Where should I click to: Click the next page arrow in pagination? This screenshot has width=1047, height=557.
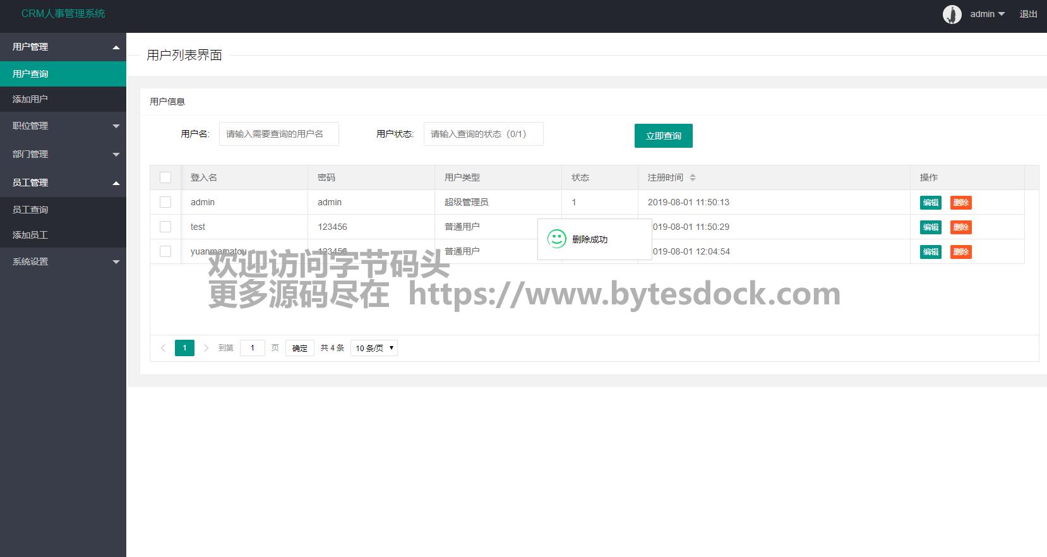[206, 348]
